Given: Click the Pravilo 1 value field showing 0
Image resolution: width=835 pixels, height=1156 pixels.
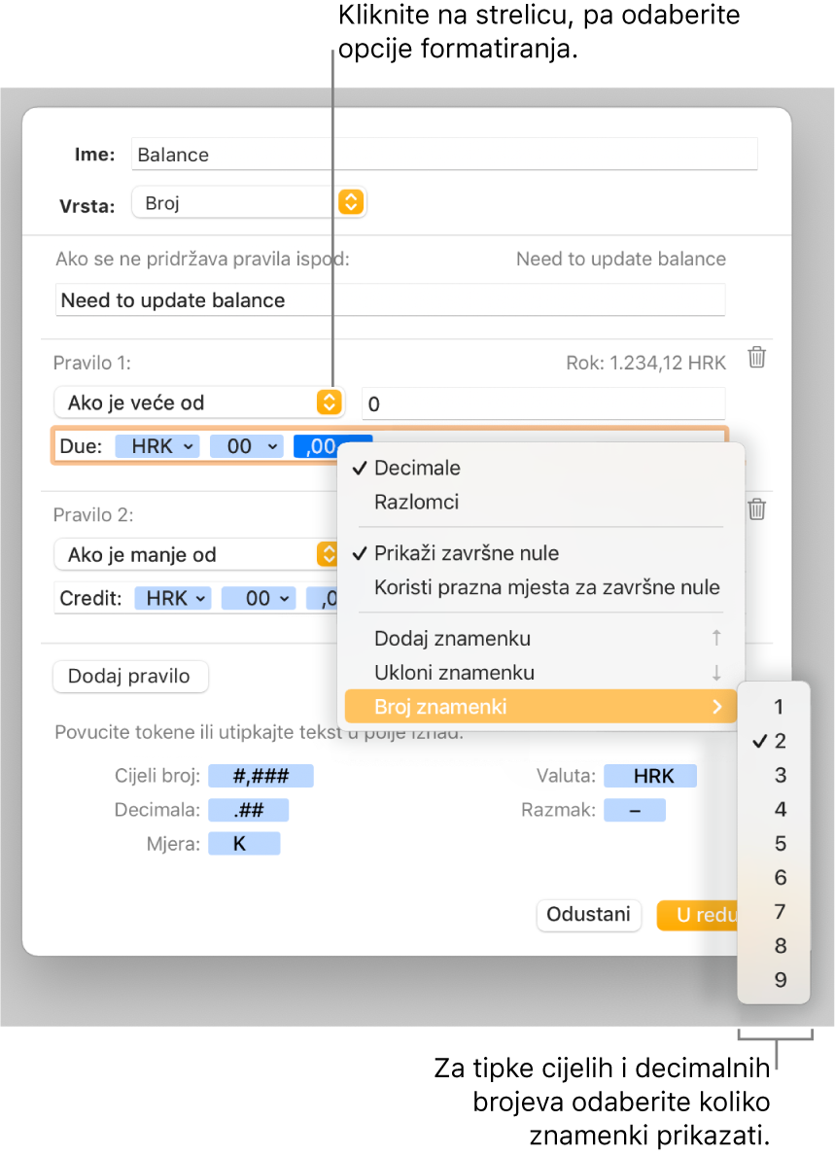Looking at the screenshot, I should pos(543,404).
